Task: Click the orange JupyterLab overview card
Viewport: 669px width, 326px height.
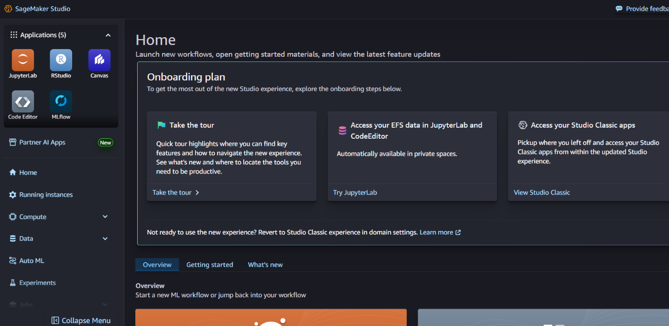Action: pos(271,317)
